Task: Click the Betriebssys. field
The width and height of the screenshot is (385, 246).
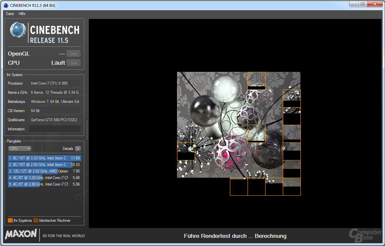Action: 55,102
